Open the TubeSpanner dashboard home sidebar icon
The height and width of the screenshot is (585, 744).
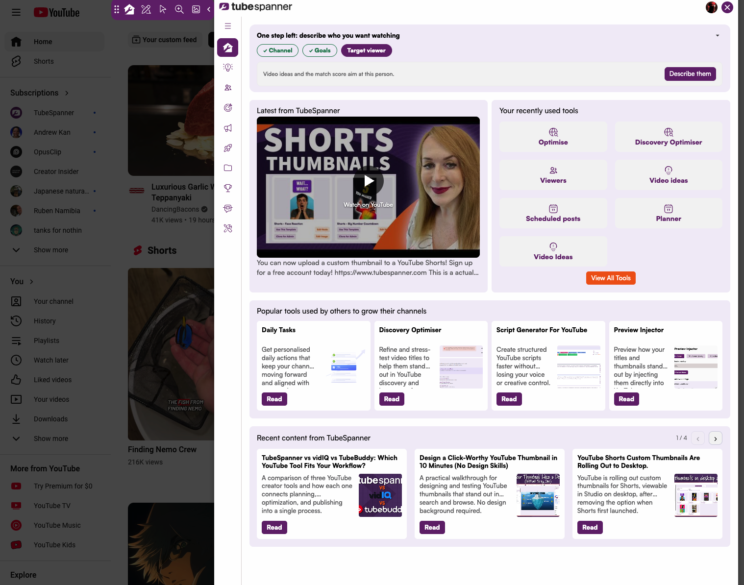point(228,48)
